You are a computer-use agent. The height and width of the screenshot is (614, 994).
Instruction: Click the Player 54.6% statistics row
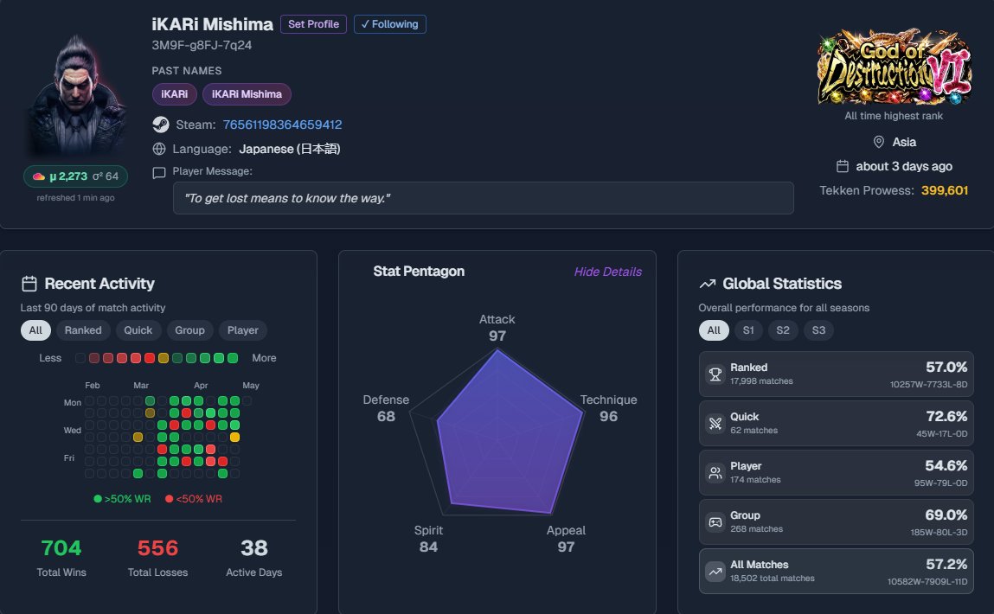pos(837,473)
